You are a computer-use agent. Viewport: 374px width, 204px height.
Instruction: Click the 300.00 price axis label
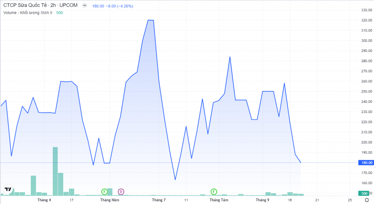[367, 40]
